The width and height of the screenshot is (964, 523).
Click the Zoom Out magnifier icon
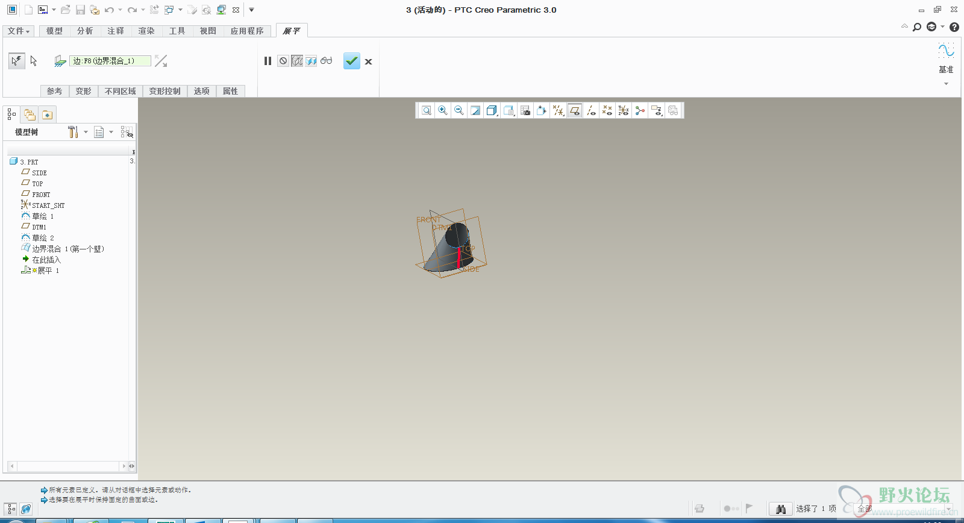point(459,110)
